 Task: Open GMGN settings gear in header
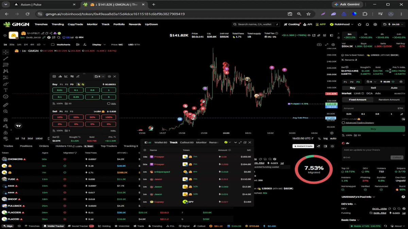(375, 24)
